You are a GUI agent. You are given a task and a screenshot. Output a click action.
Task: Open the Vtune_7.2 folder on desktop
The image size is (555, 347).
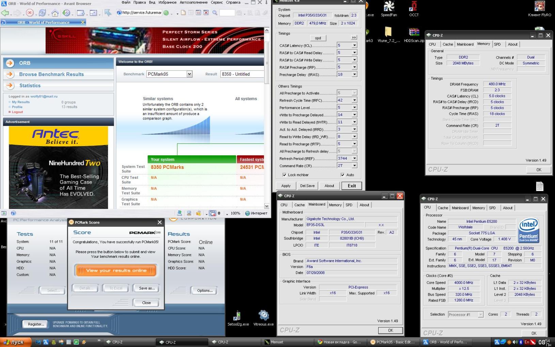(388, 35)
